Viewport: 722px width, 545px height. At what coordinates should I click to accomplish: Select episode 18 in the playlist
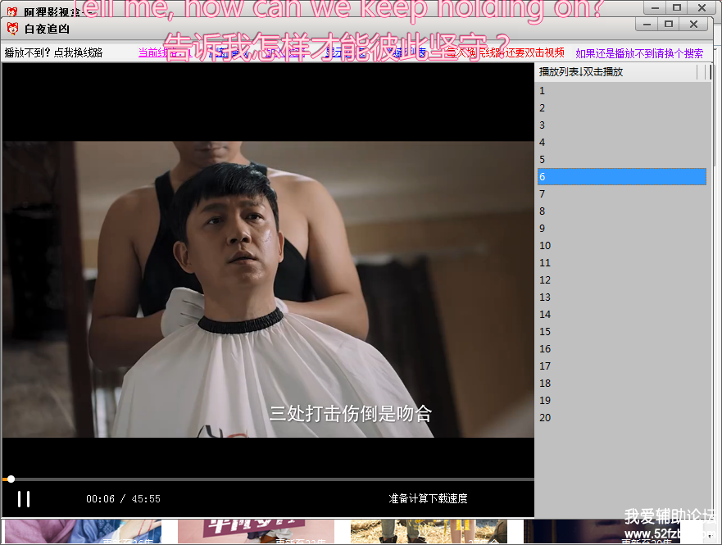(x=622, y=383)
